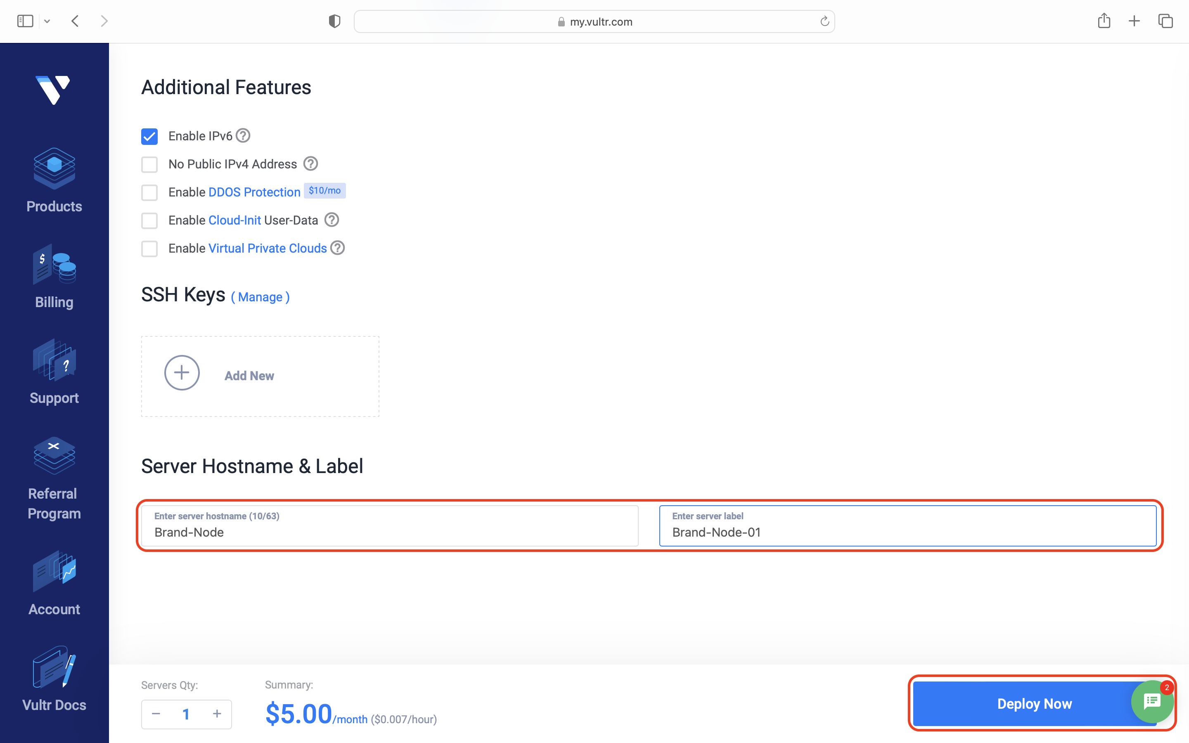Show help for Enable IPv6

click(243, 135)
